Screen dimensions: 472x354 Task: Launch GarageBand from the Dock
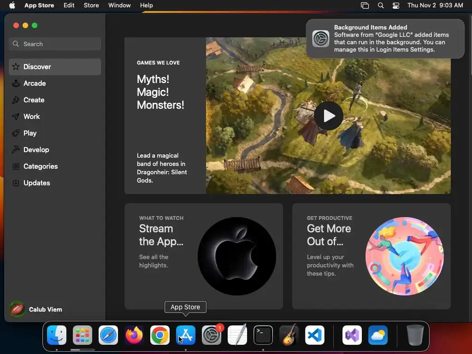coord(289,335)
